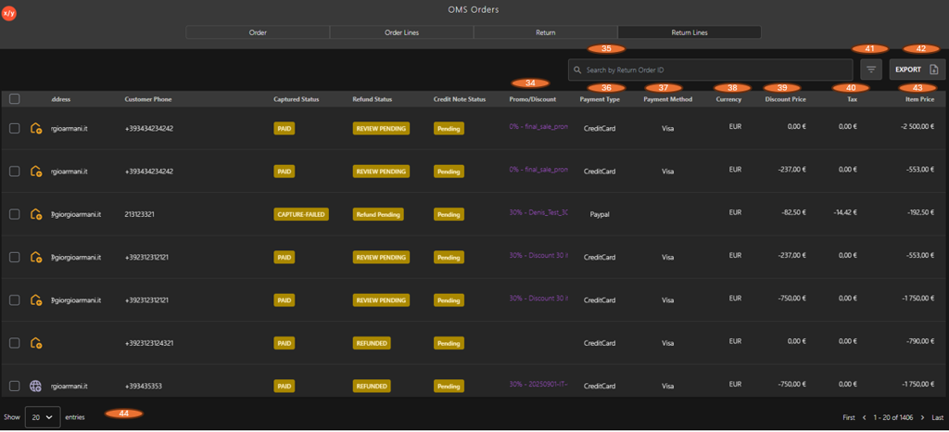Open the filter options icon beside search
Image resolution: width=949 pixels, height=432 pixels.
871,70
